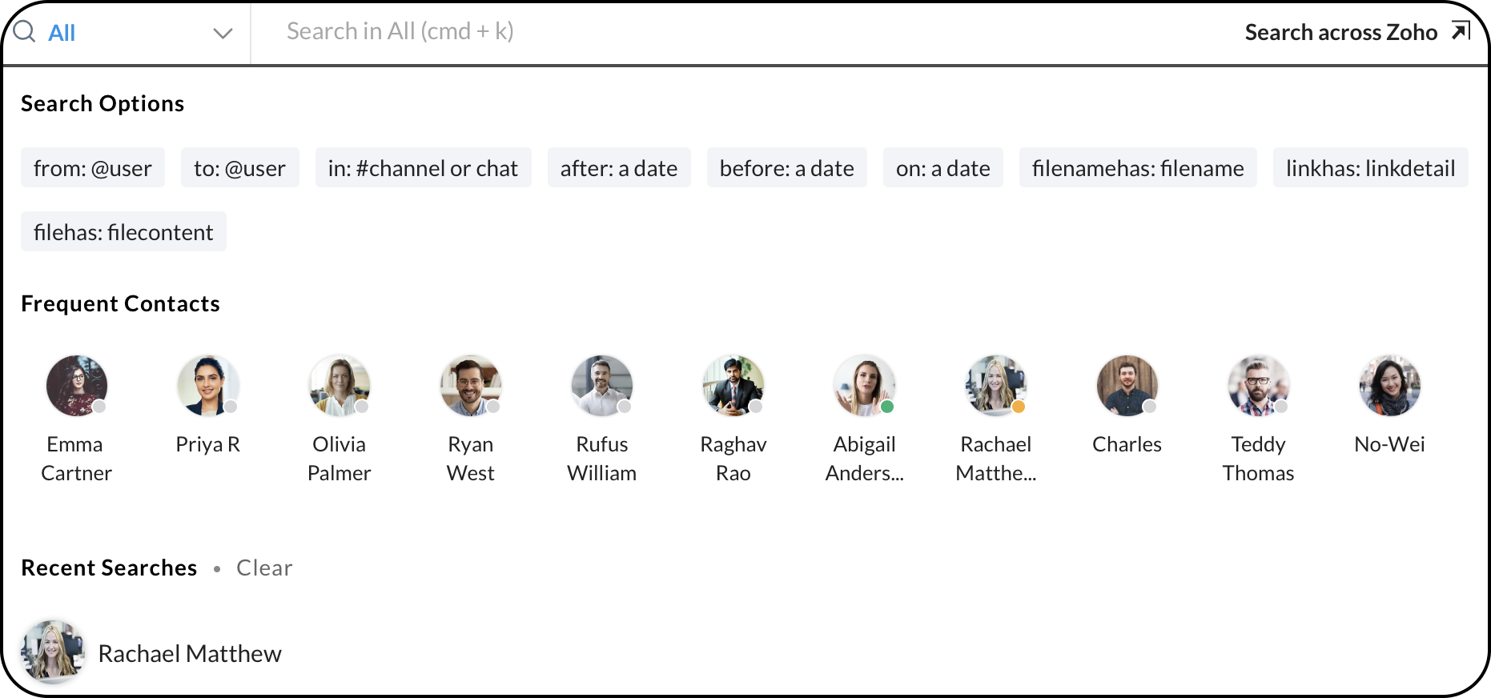Click the Search in All input field
1491x698 pixels.
click(x=721, y=32)
